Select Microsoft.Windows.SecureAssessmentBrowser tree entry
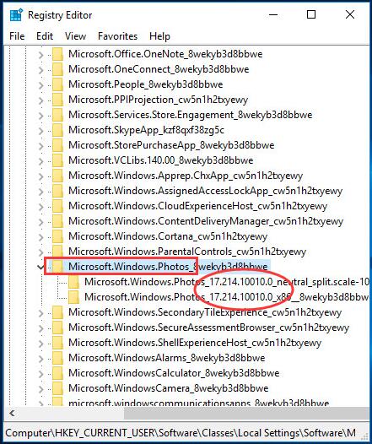The height and width of the screenshot is (444, 372). pos(208,328)
